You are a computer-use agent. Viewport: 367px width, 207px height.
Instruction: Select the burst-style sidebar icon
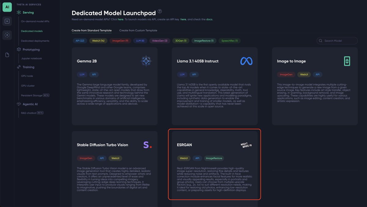click(x=7, y=35)
